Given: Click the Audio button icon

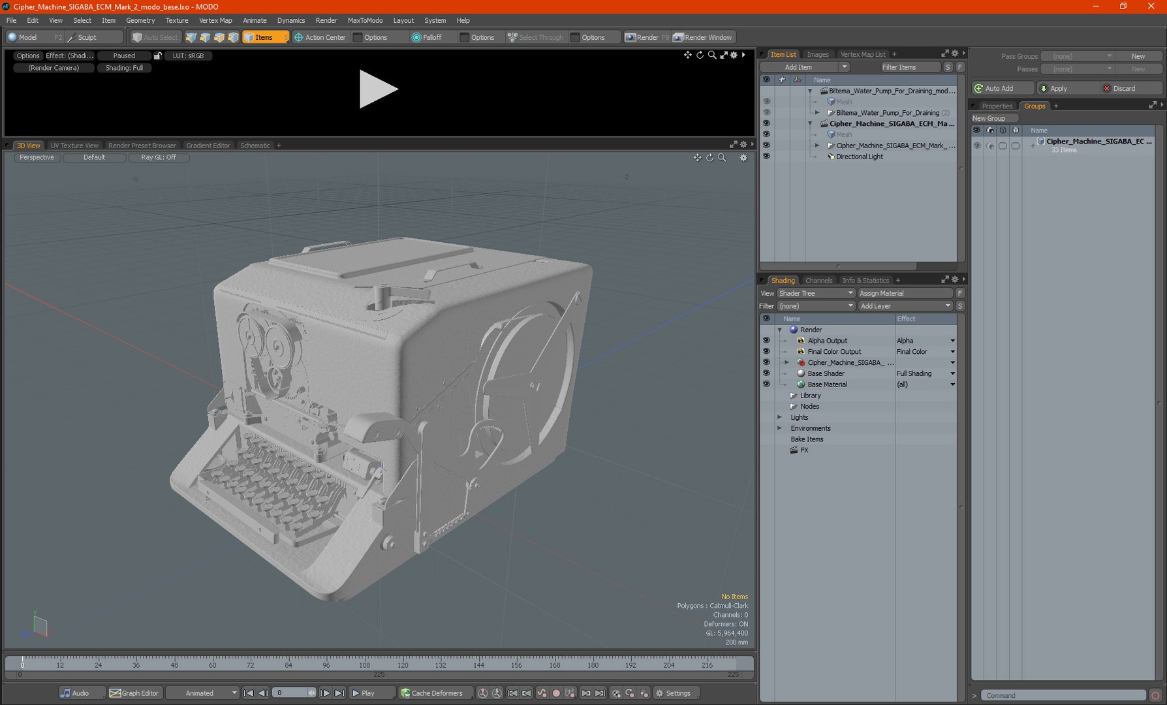Looking at the screenshot, I should [66, 693].
